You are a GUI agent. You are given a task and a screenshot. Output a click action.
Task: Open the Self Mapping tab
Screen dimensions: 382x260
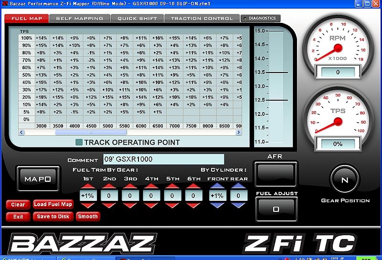click(x=79, y=19)
